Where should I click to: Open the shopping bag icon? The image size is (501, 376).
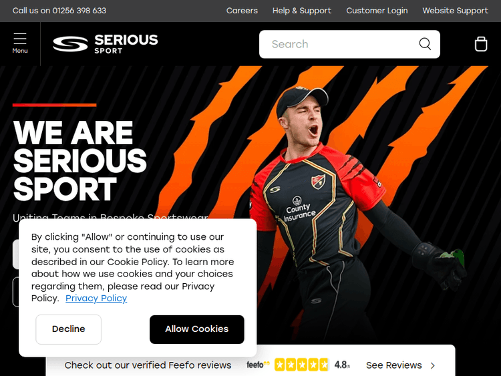tap(481, 44)
